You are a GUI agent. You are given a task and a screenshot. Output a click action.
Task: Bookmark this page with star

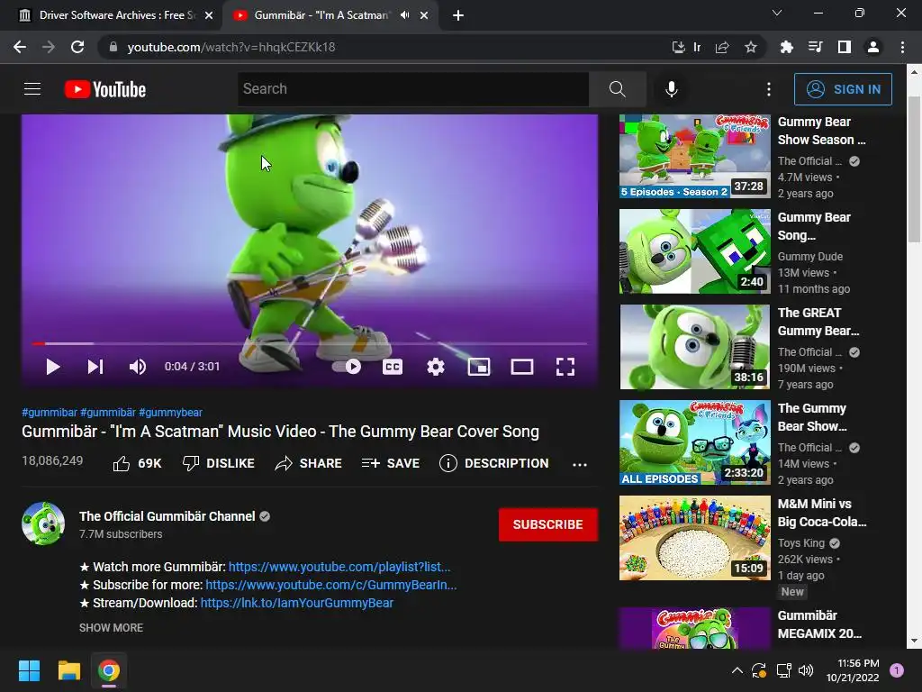click(751, 47)
